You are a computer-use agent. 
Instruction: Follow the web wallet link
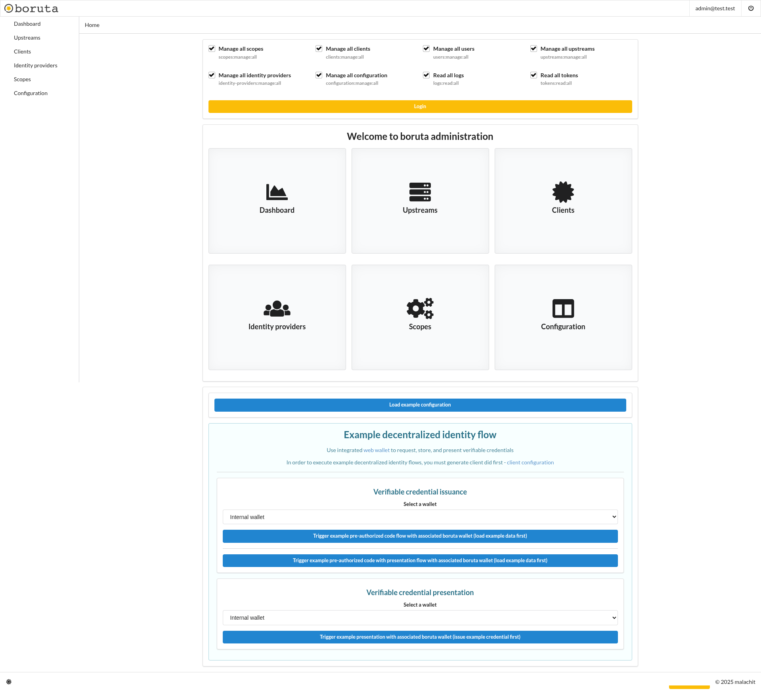click(x=376, y=450)
